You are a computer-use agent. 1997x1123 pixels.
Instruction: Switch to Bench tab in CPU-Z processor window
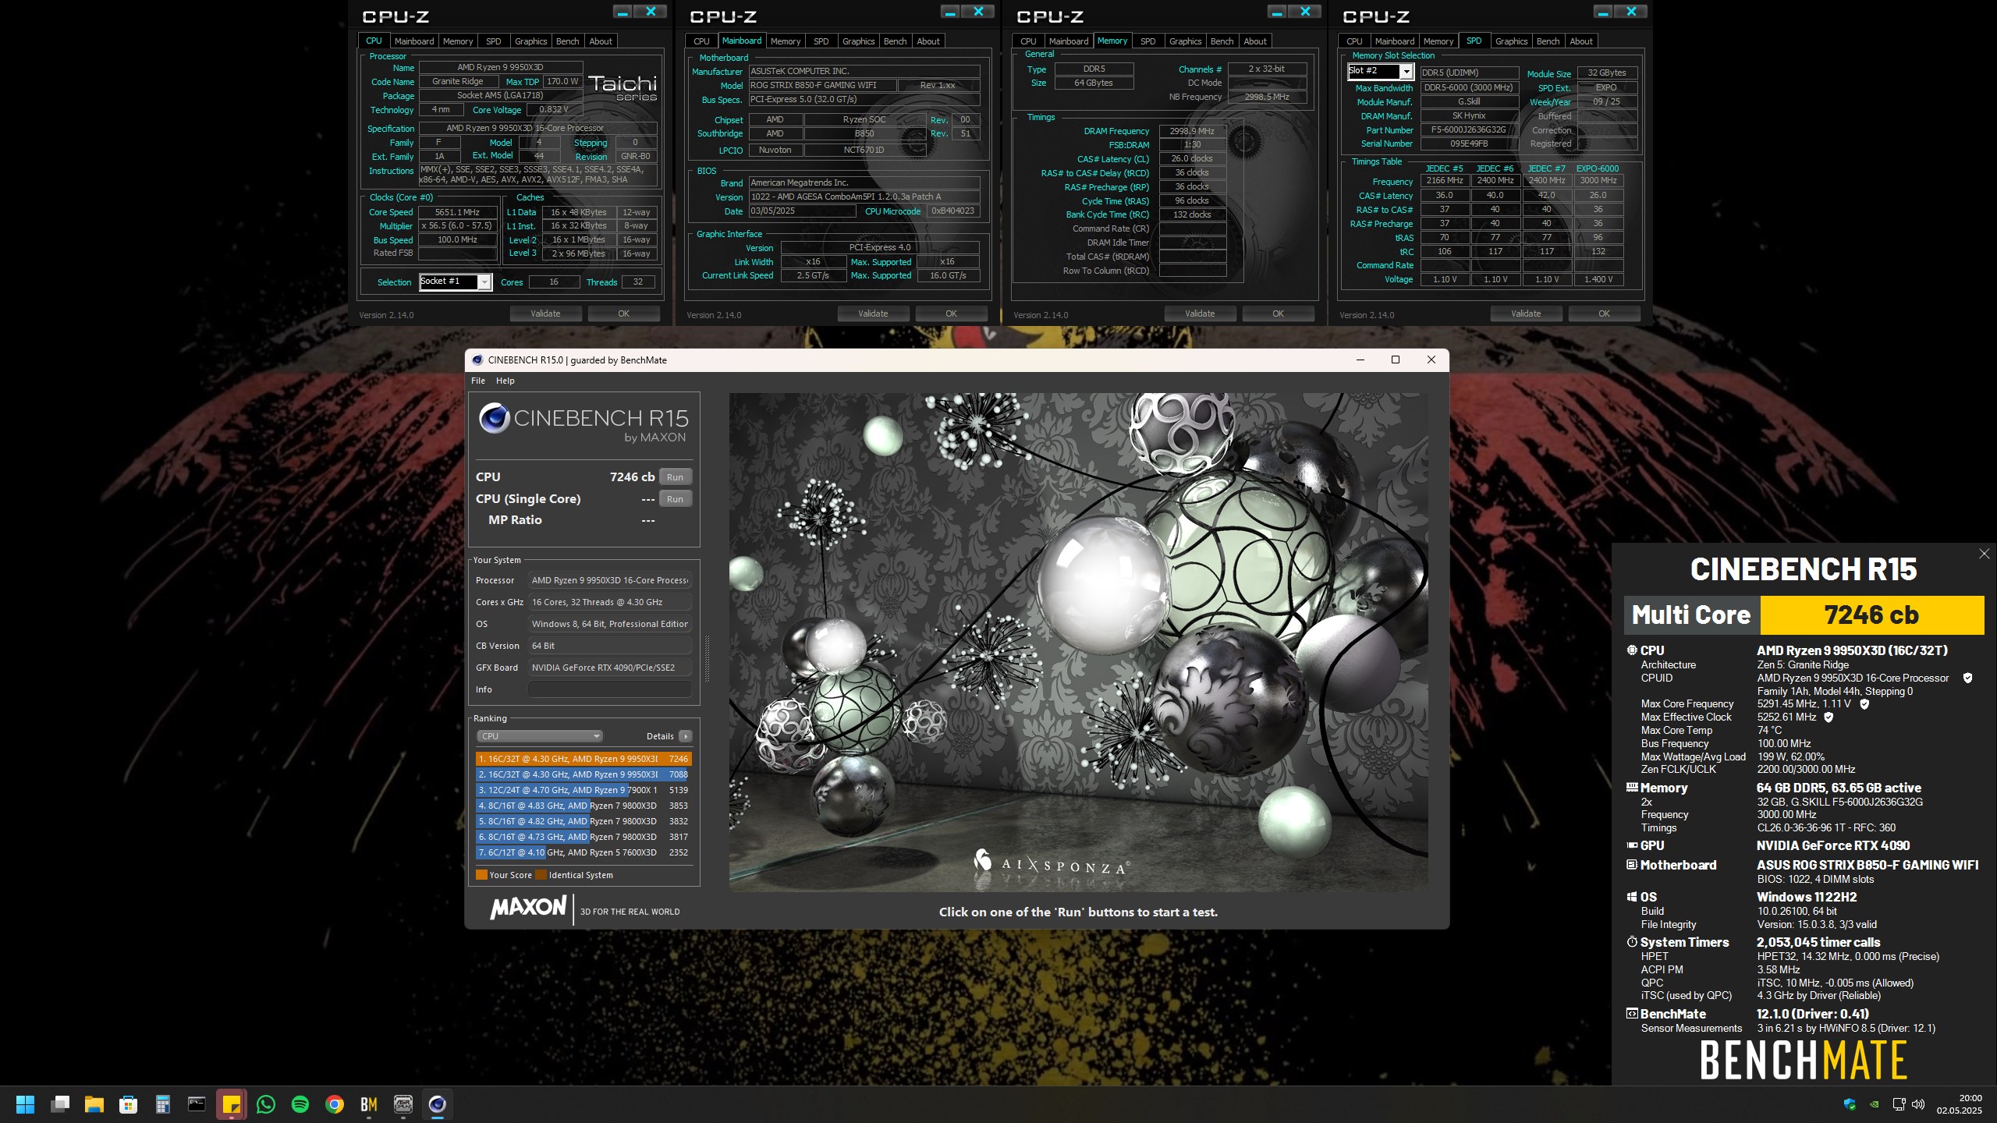pyautogui.click(x=567, y=41)
